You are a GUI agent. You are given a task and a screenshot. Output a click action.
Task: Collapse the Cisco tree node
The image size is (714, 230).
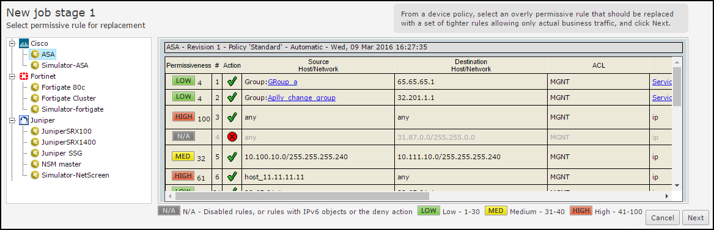pos(12,44)
